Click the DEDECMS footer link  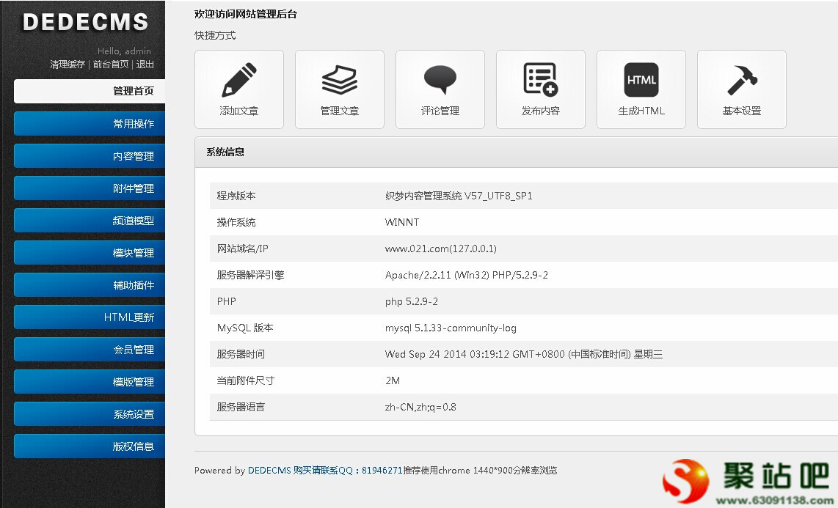click(x=269, y=471)
